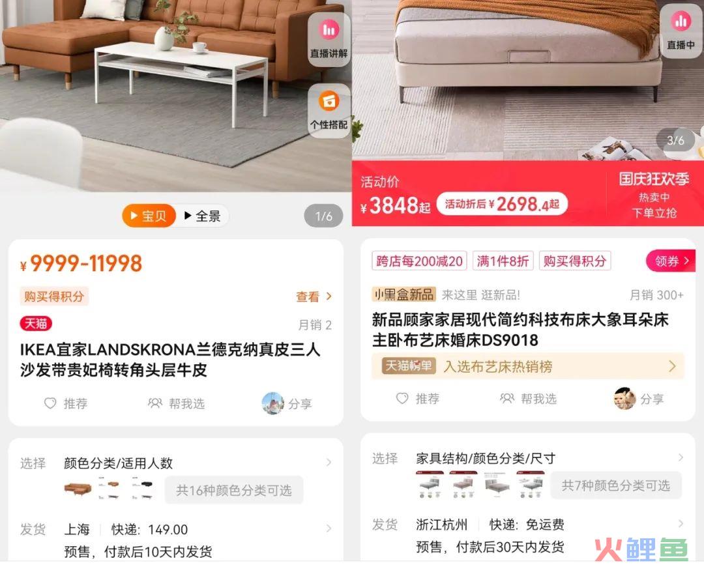Screen dimensions: 704x565
Task: Open 直播讲解 live explanation icon
Action: click(x=329, y=40)
